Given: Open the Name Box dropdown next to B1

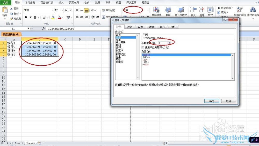Looking at the screenshot, I should pos(28,29).
